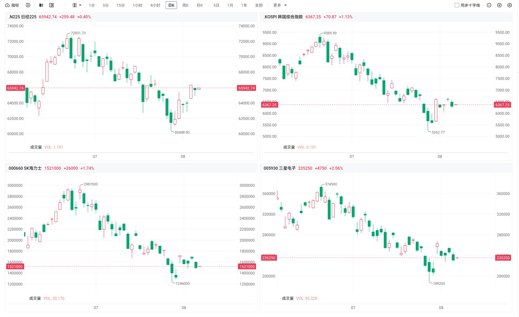Select the 1小时 interval
Screen dimensions: 519x317
tap(138, 5)
